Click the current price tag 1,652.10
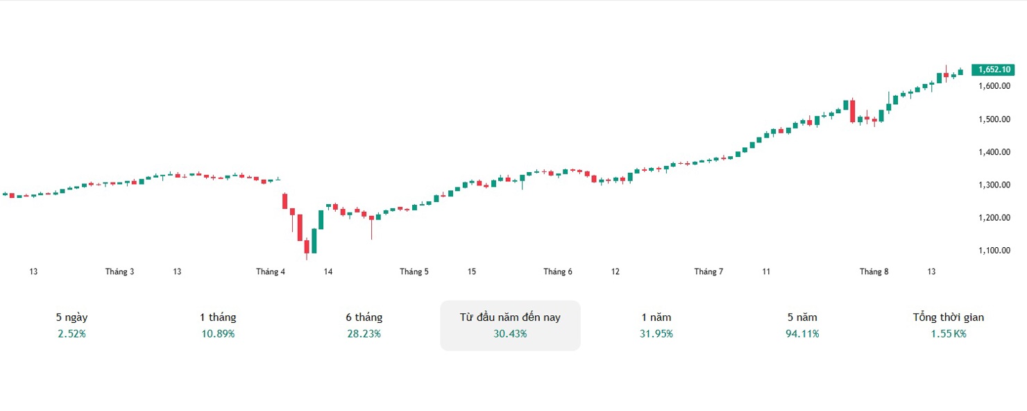This screenshot has width=1027, height=411. point(994,69)
